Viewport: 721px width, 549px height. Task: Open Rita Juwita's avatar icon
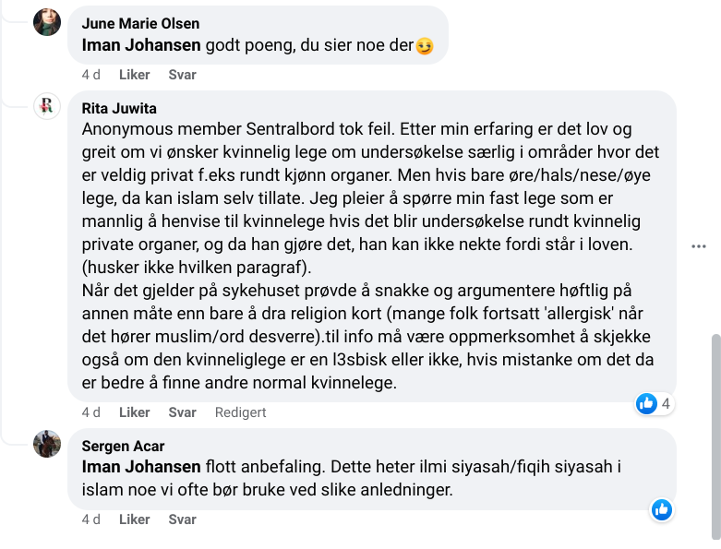tap(47, 106)
